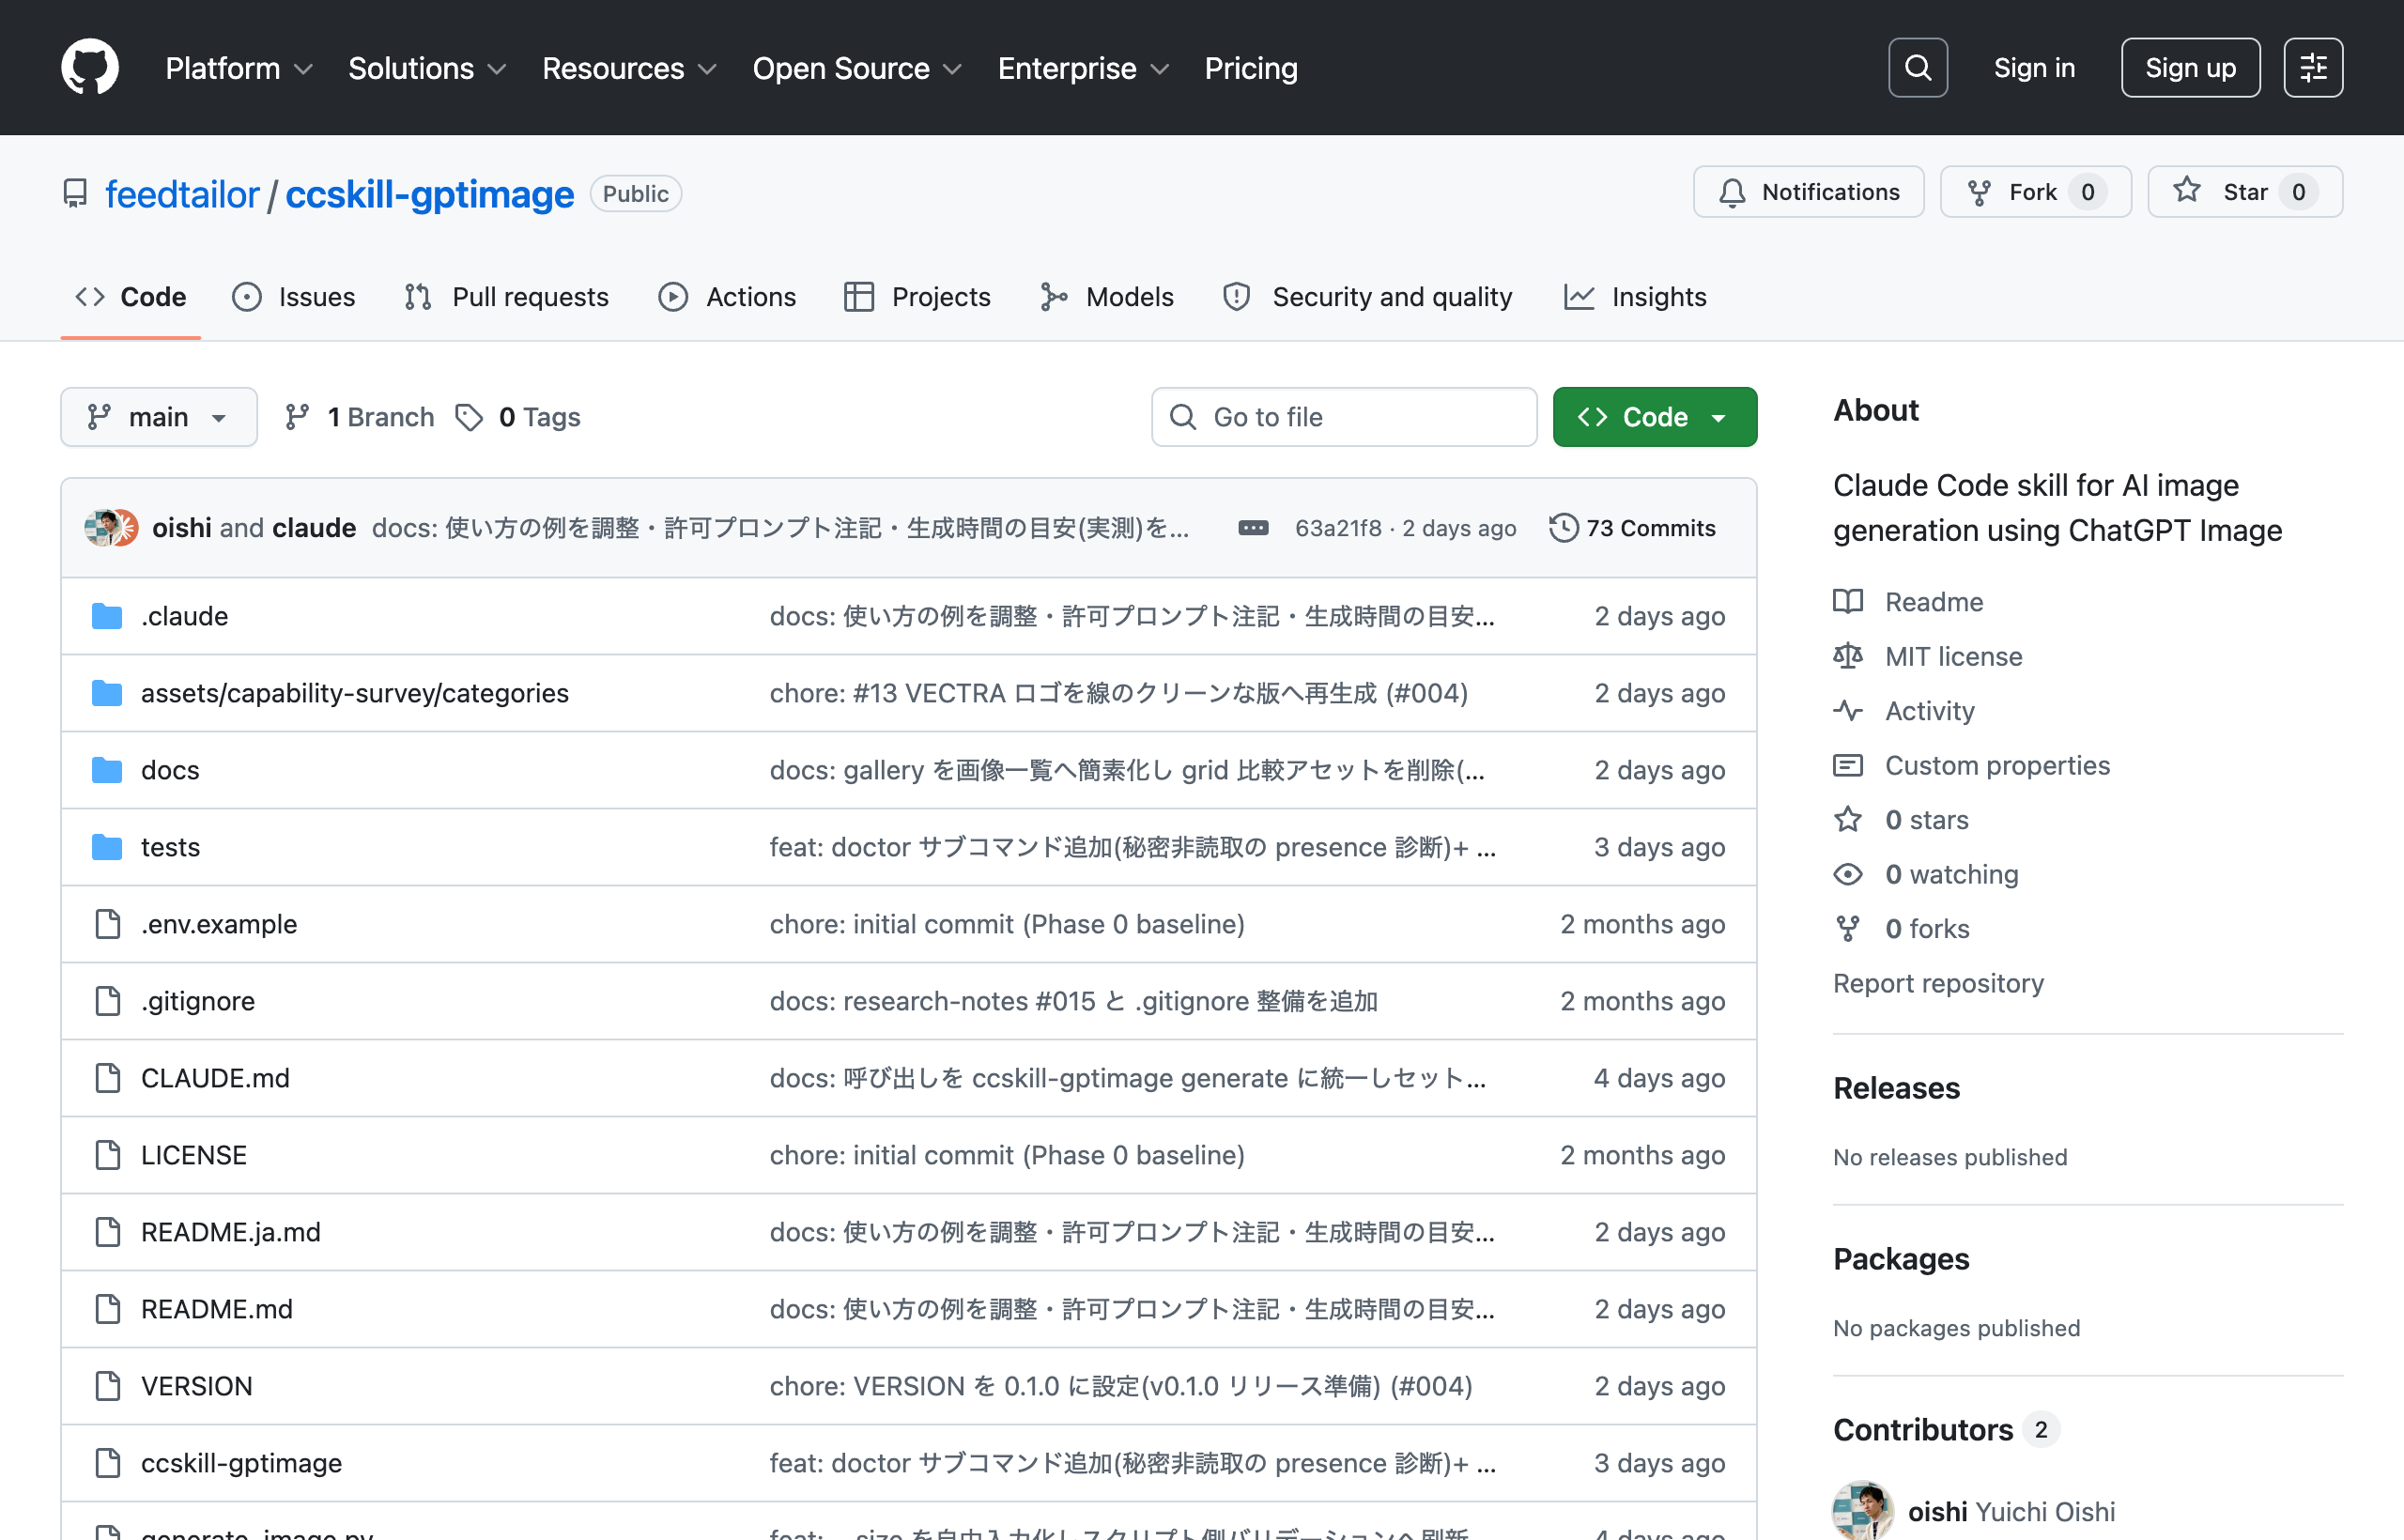Open commit hash 63a21f8
Viewport: 2404px width, 1540px height.
pos(1337,528)
